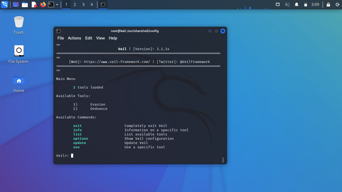Toggle the muted volume icon
Viewport: 342px width, 192px height.
click(x=287, y=5)
